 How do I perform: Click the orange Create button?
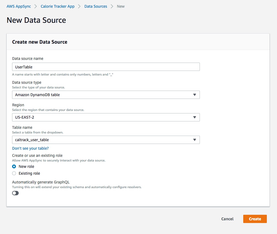pos(255,219)
